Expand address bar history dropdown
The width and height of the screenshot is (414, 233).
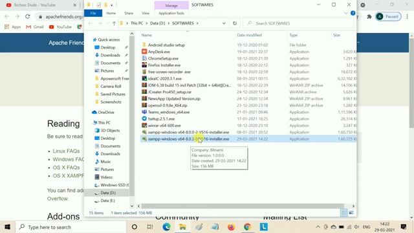(224, 23)
